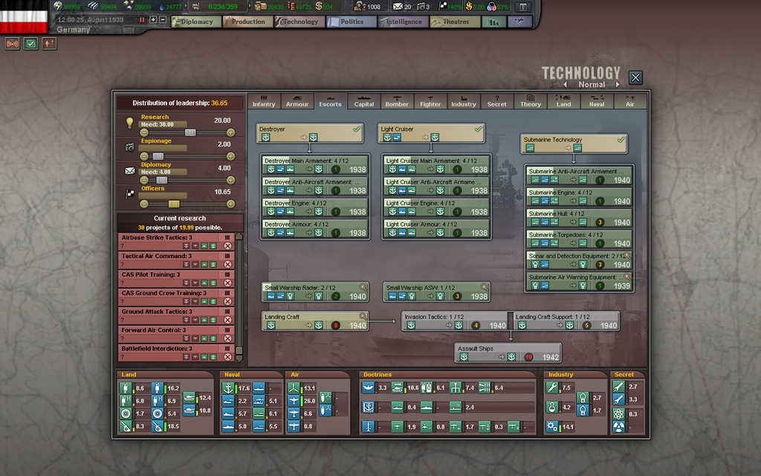Adjust the Espionage leadership slider handle
This screenshot has width=761, height=476.
[x=158, y=156]
